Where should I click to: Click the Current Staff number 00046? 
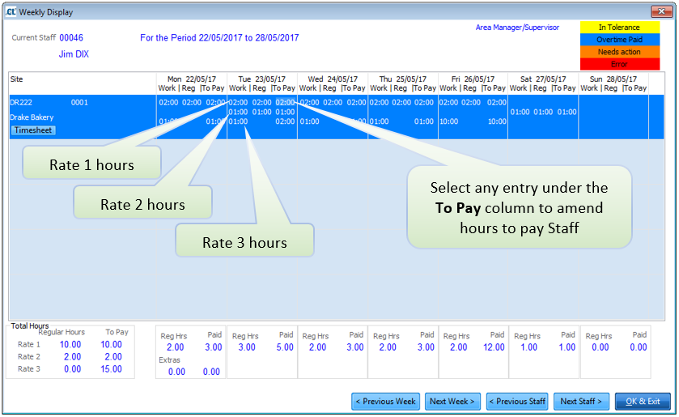pos(71,38)
